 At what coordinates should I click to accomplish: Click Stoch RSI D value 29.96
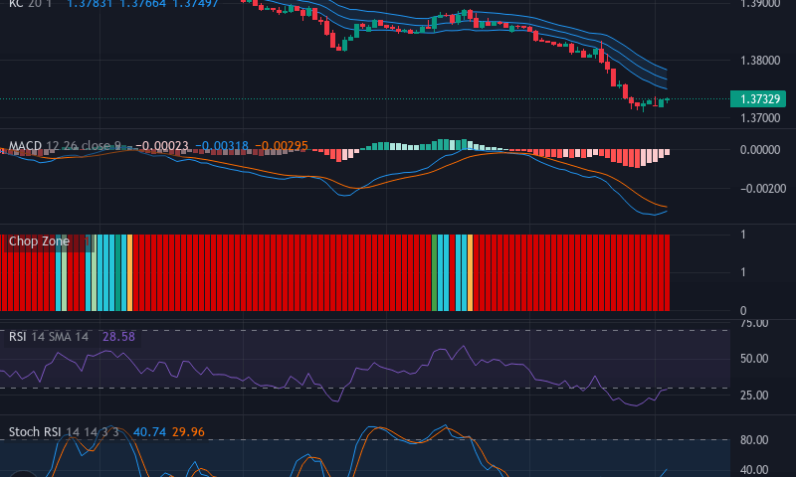click(x=188, y=432)
